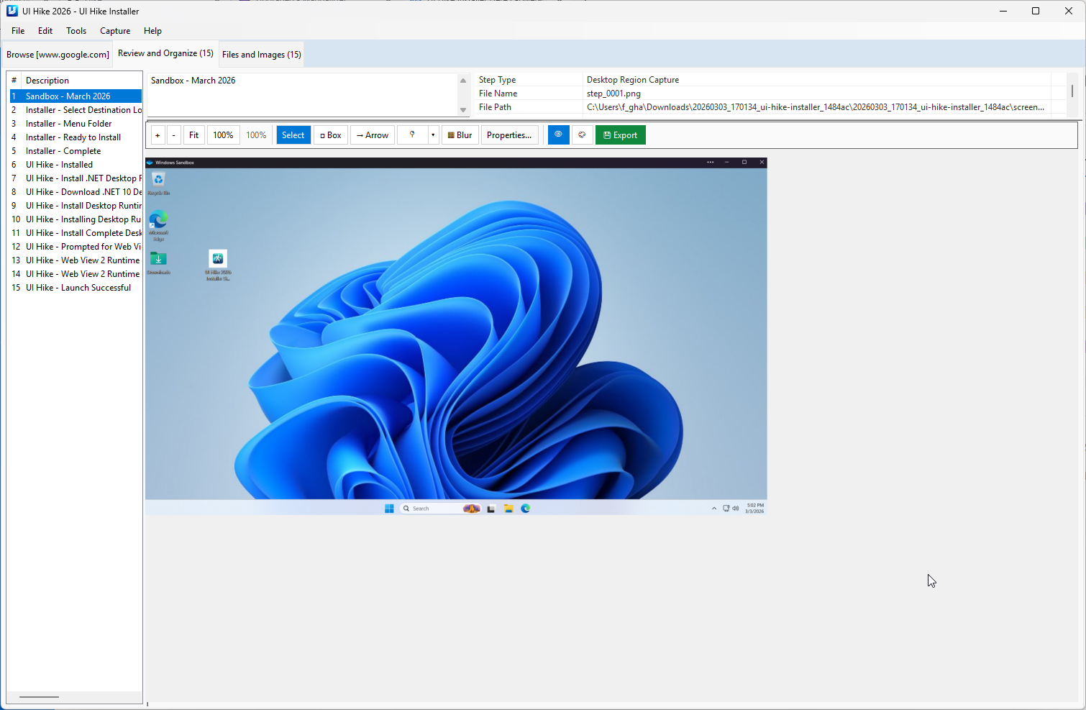Screen dimensions: 1086x710
Task: Click the palette icon beside Export
Action: (582, 135)
